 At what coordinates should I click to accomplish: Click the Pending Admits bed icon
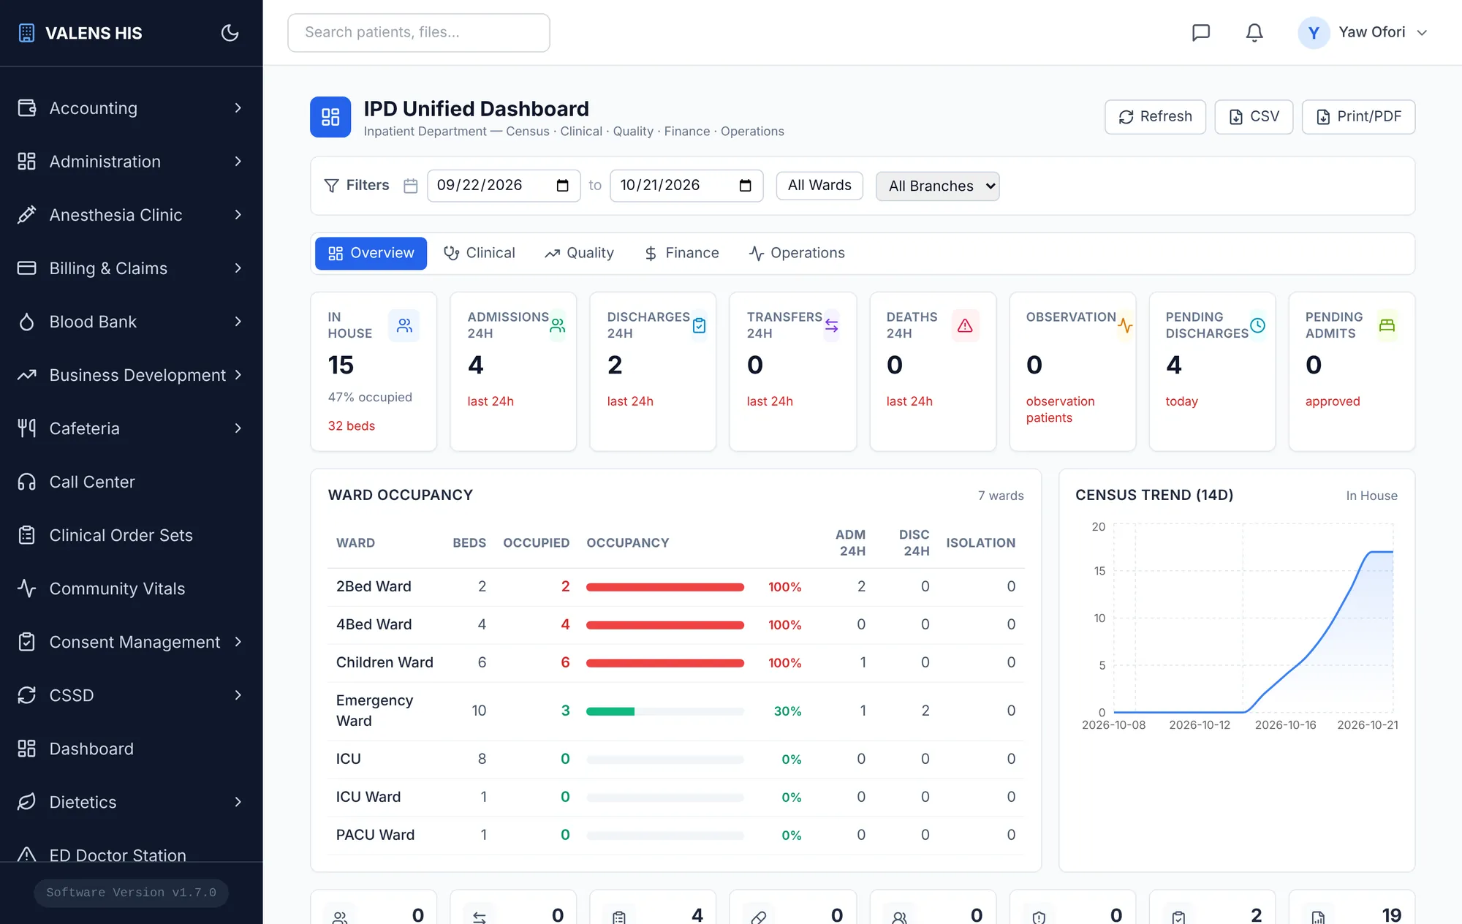click(x=1387, y=325)
